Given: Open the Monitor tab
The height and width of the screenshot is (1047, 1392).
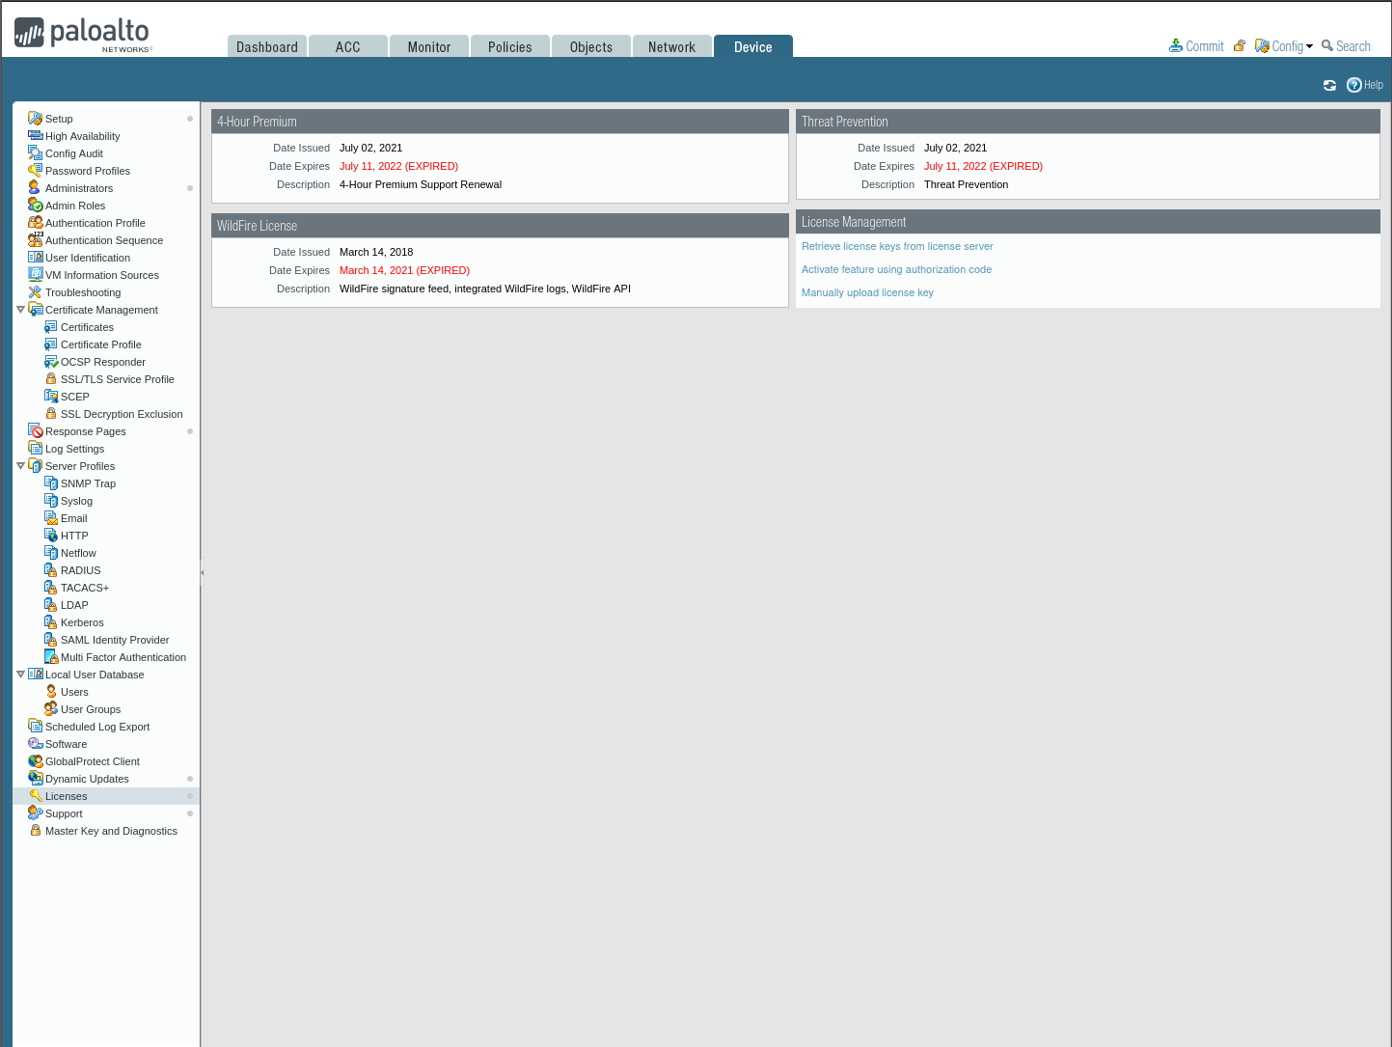Looking at the screenshot, I should (x=428, y=47).
